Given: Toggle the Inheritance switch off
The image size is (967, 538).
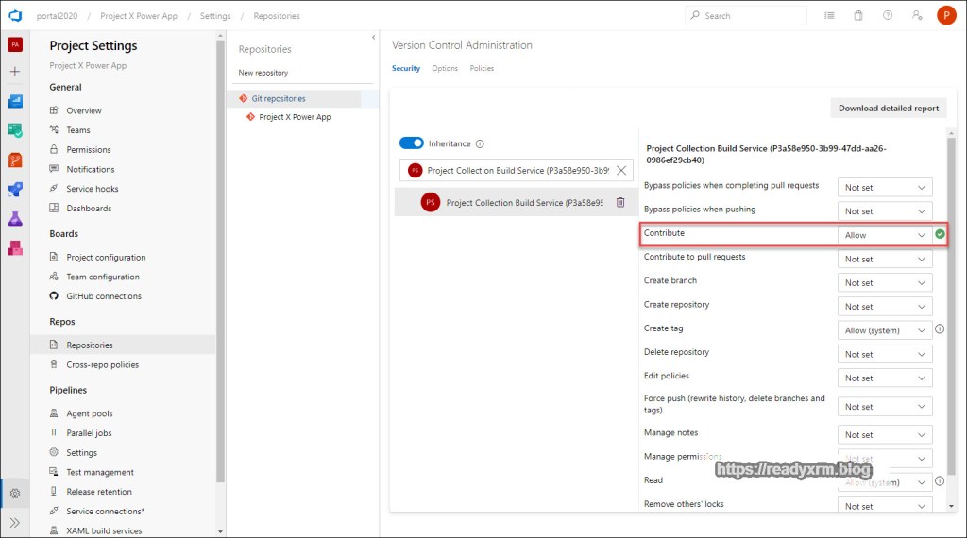Looking at the screenshot, I should tap(412, 143).
